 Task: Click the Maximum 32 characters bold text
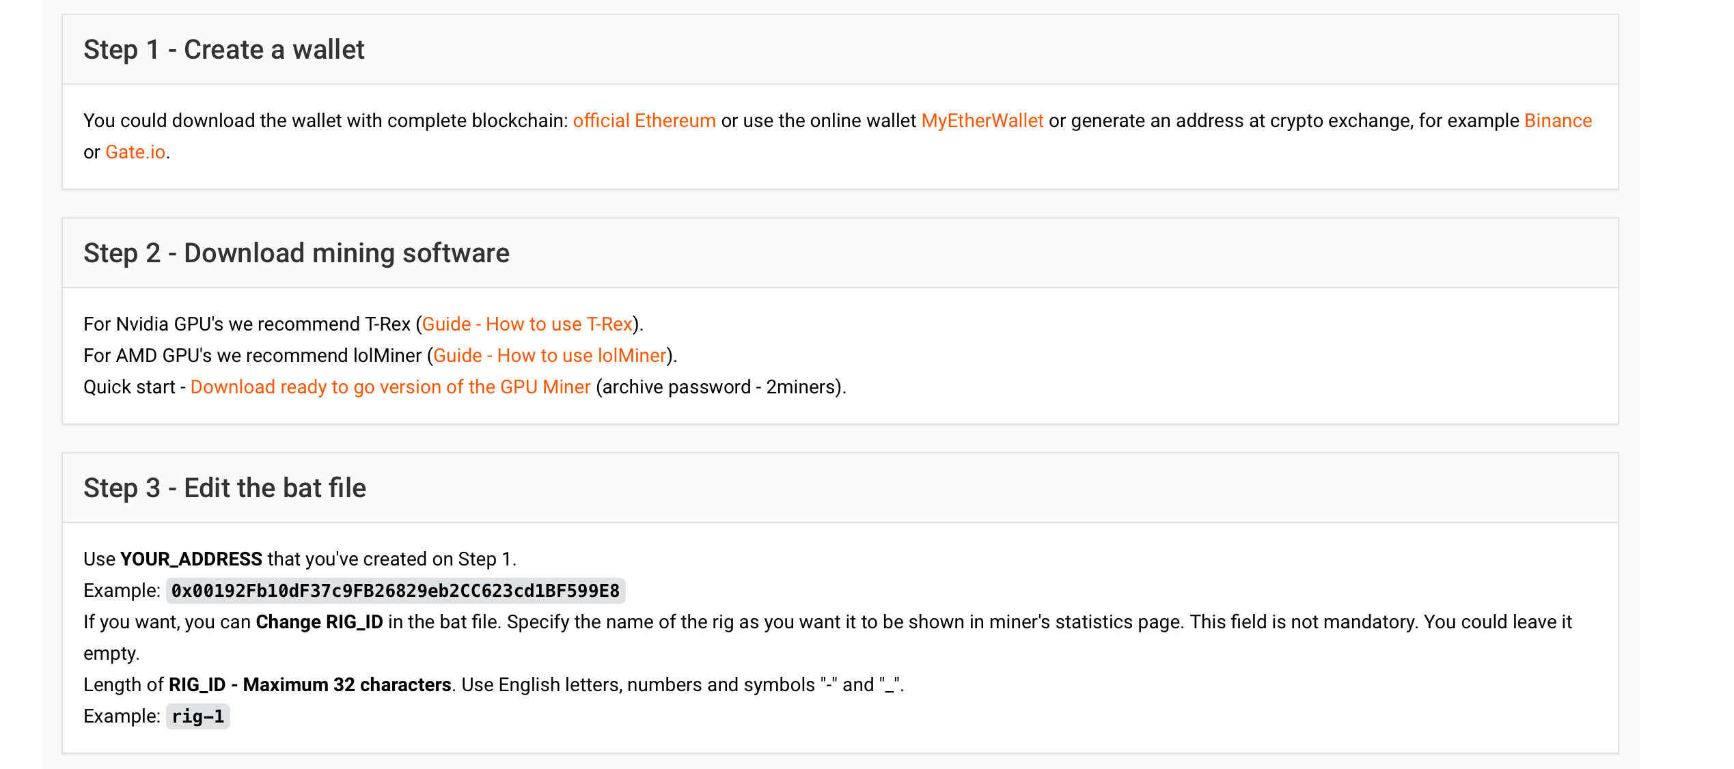click(x=346, y=685)
